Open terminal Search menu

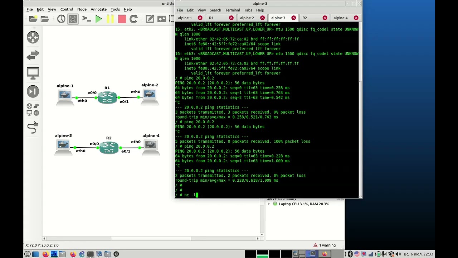click(215, 10)
